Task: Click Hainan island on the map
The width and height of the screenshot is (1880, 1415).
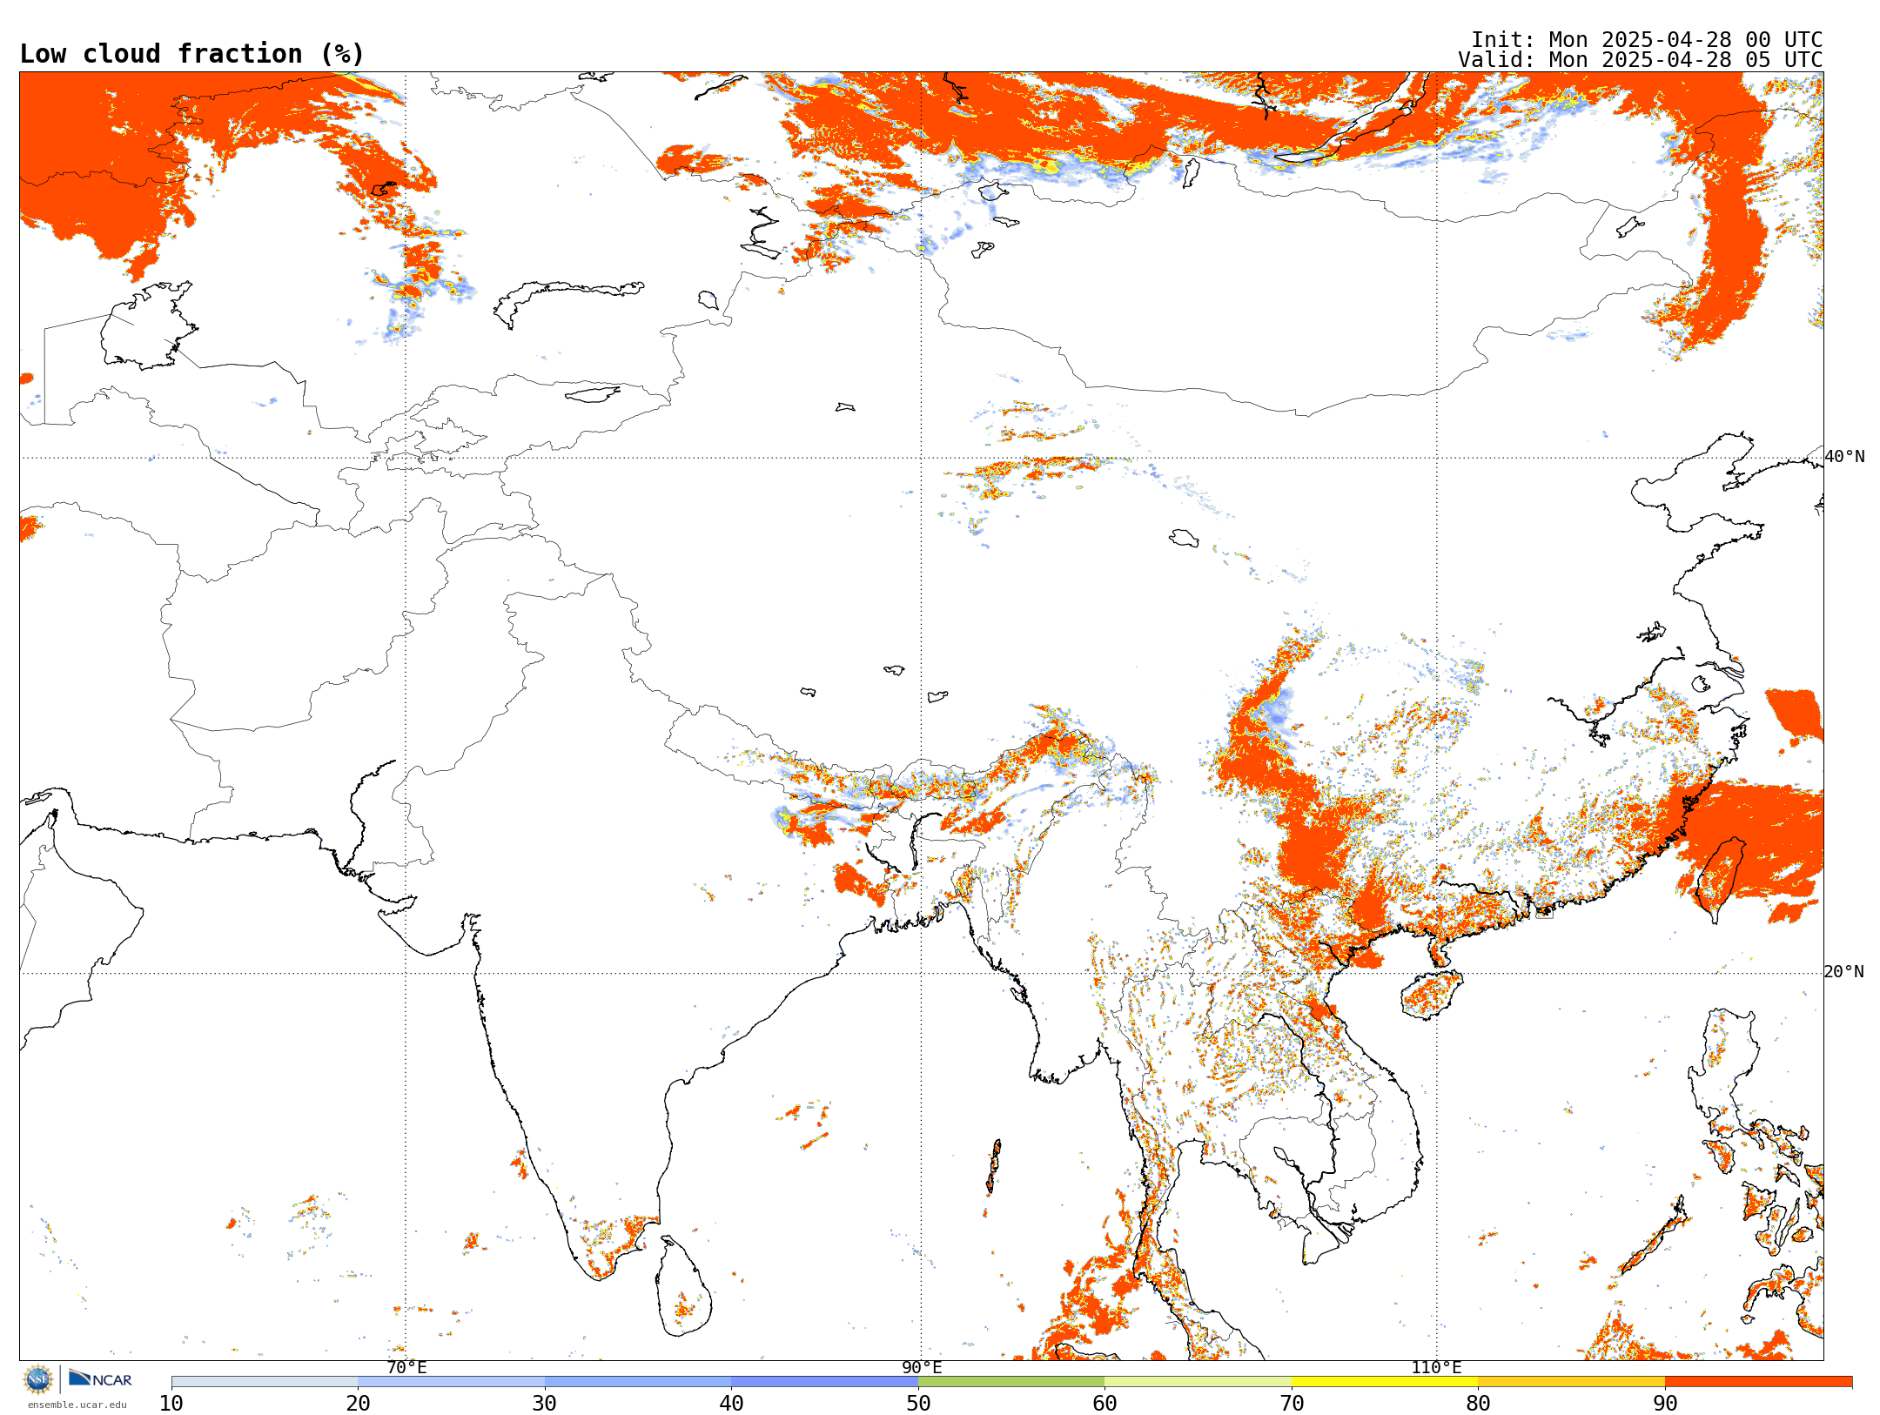Action: pos(1432,995)
